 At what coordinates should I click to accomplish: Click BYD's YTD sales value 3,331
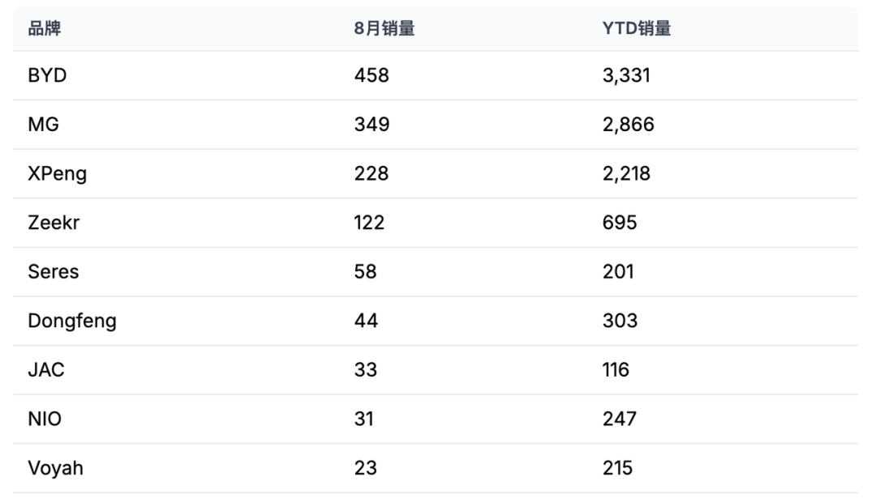pyautogui.click(x=626, y=76)
